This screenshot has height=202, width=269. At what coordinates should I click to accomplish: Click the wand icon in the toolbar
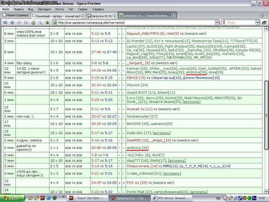click(x=40, y=22)
